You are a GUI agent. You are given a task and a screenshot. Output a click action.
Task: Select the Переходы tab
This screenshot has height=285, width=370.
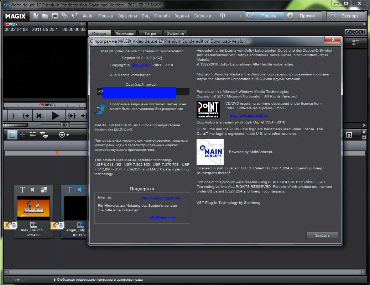coord(125,33)
